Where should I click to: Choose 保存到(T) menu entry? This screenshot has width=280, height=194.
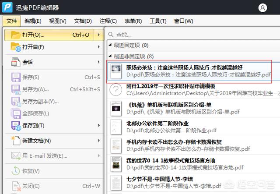[54, 126]
